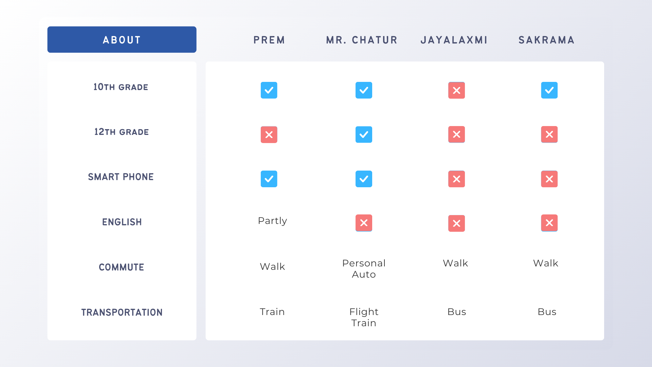Click Jayalaxmi's Smart Phone red cross
This screenshot has width=652, height=367.
[x=456, y=179]
